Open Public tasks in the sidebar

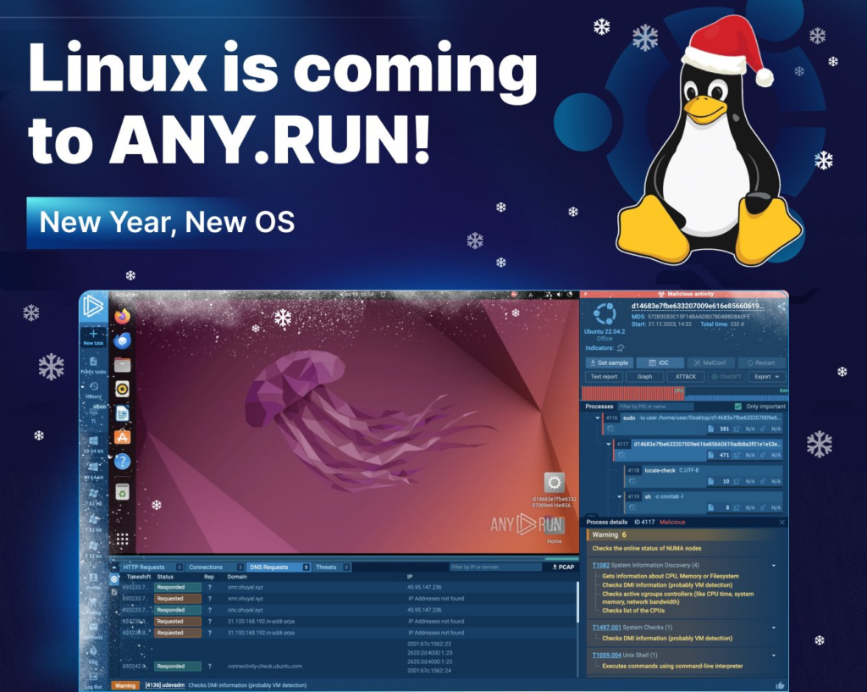(93, 365)
